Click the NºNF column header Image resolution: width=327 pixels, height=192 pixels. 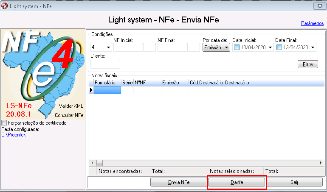tap(147, 83)
